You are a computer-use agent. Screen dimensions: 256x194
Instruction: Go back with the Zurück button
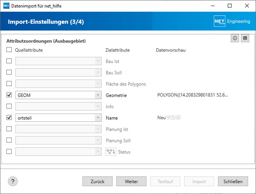[x=98, y=181]
